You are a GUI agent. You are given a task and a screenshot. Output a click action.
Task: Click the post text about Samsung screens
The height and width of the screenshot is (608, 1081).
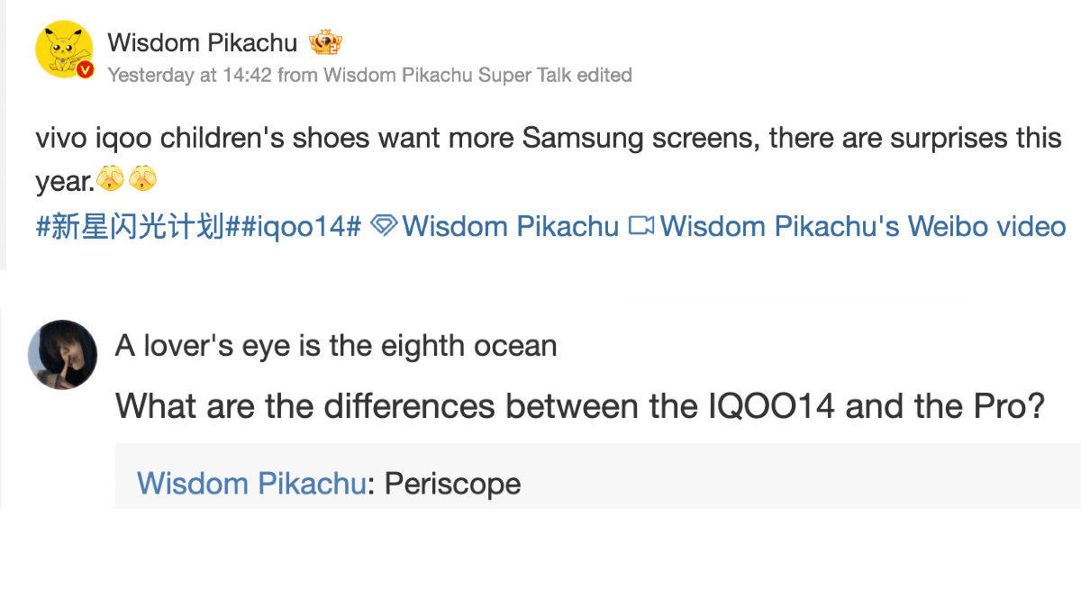pyautogui.click(x=548, y=139)
